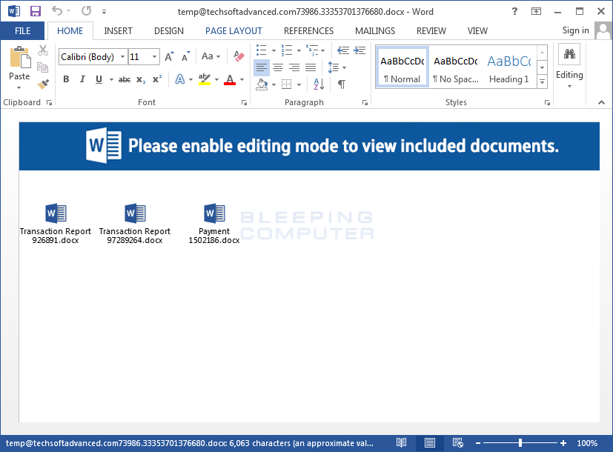Toggle Show/Hide paragraph marks
This screenshot has width=613, height=452.
tap(341, 84)
